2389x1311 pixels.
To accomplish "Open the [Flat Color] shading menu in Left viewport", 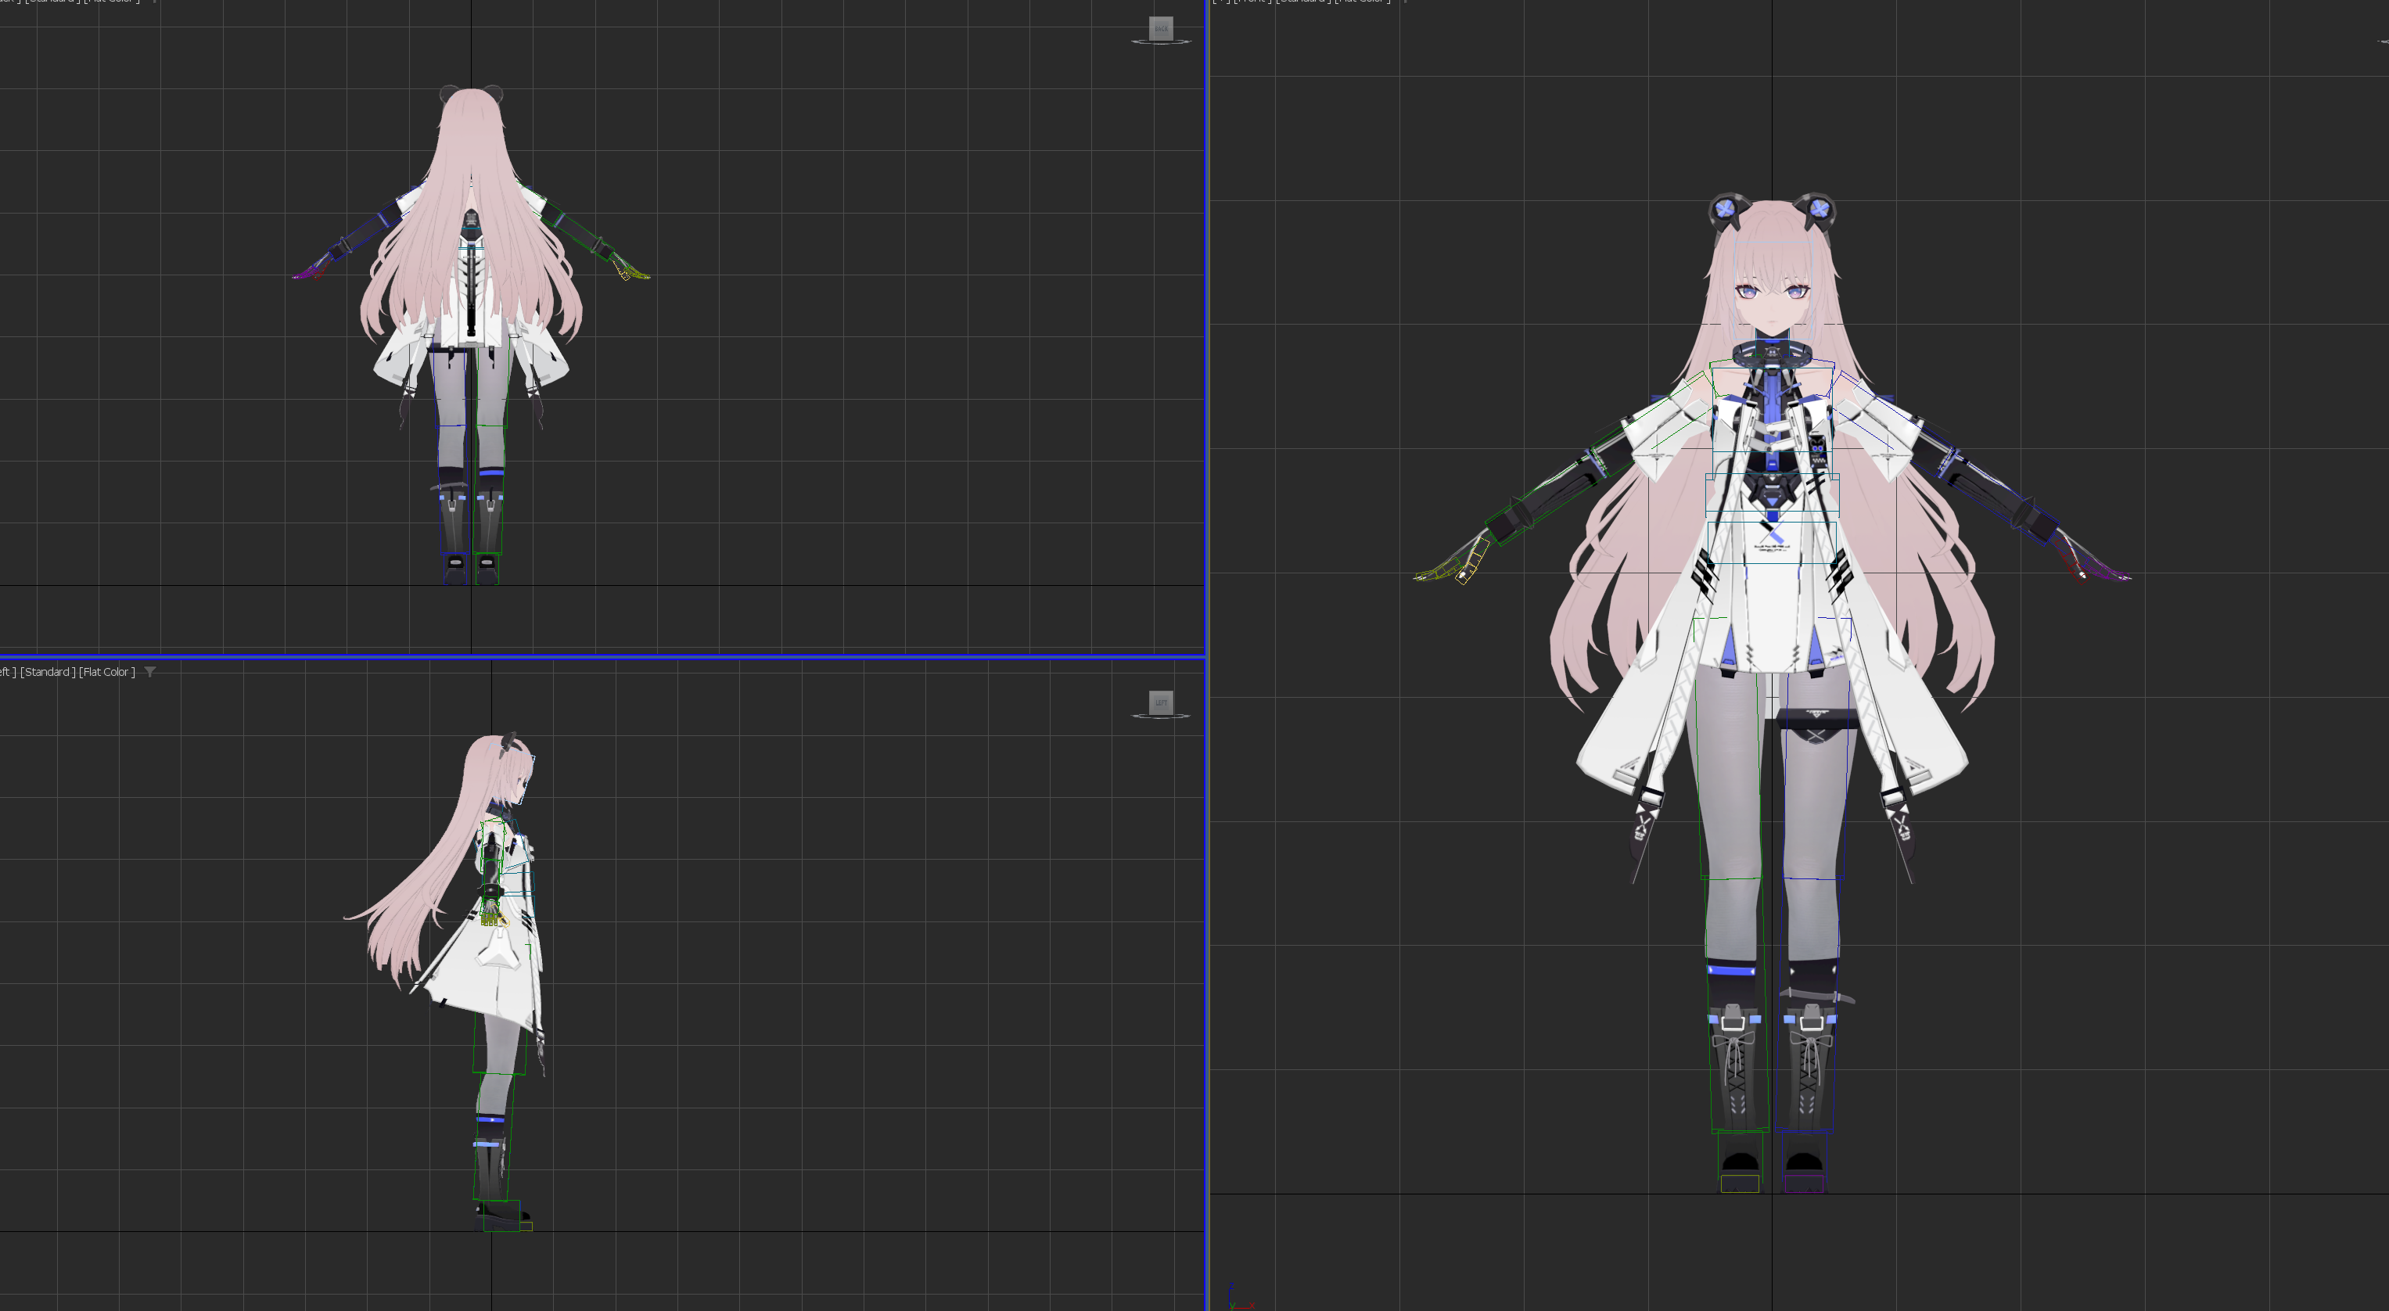I will [106, 672].
